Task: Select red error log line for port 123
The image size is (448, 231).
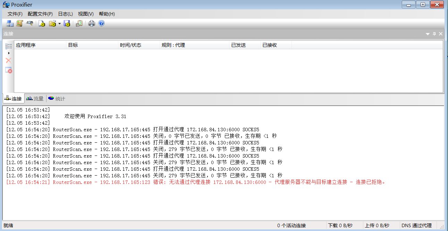Action: click(x=196, y=182)
